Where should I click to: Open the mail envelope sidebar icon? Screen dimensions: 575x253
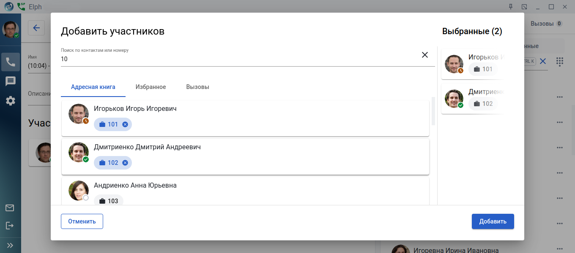pyautogui.click(x=10, y=208)
